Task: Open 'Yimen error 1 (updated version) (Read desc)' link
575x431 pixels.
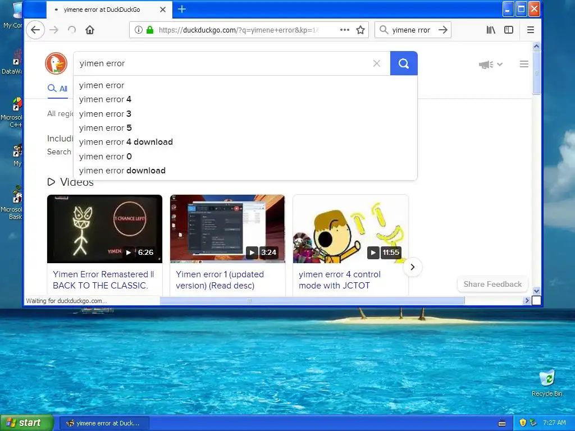Action: click(x=220, y=280)
